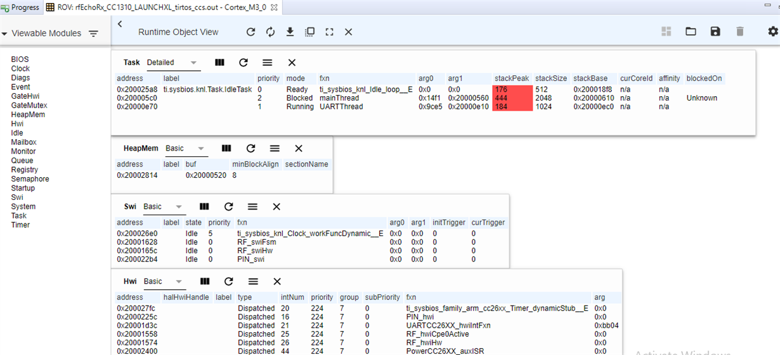
Task: Select Timer in the module list
Action: pos(20,225)
